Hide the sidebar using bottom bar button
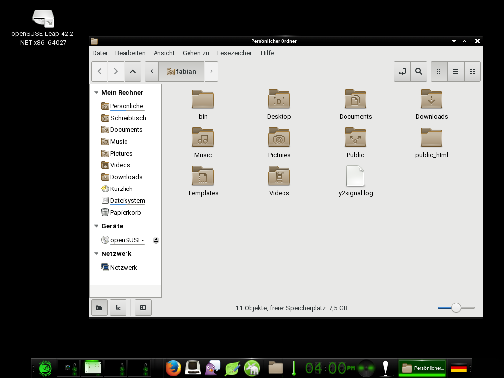This screenshot has height=378, width=504. coord(143,308)
